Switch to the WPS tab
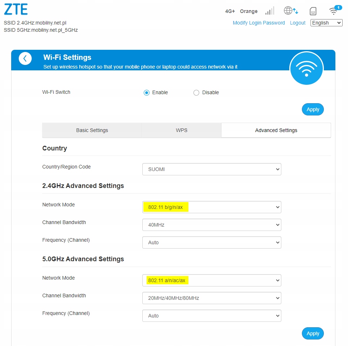The width and height of the screenshot is (348, 346). tap(182, 130)
